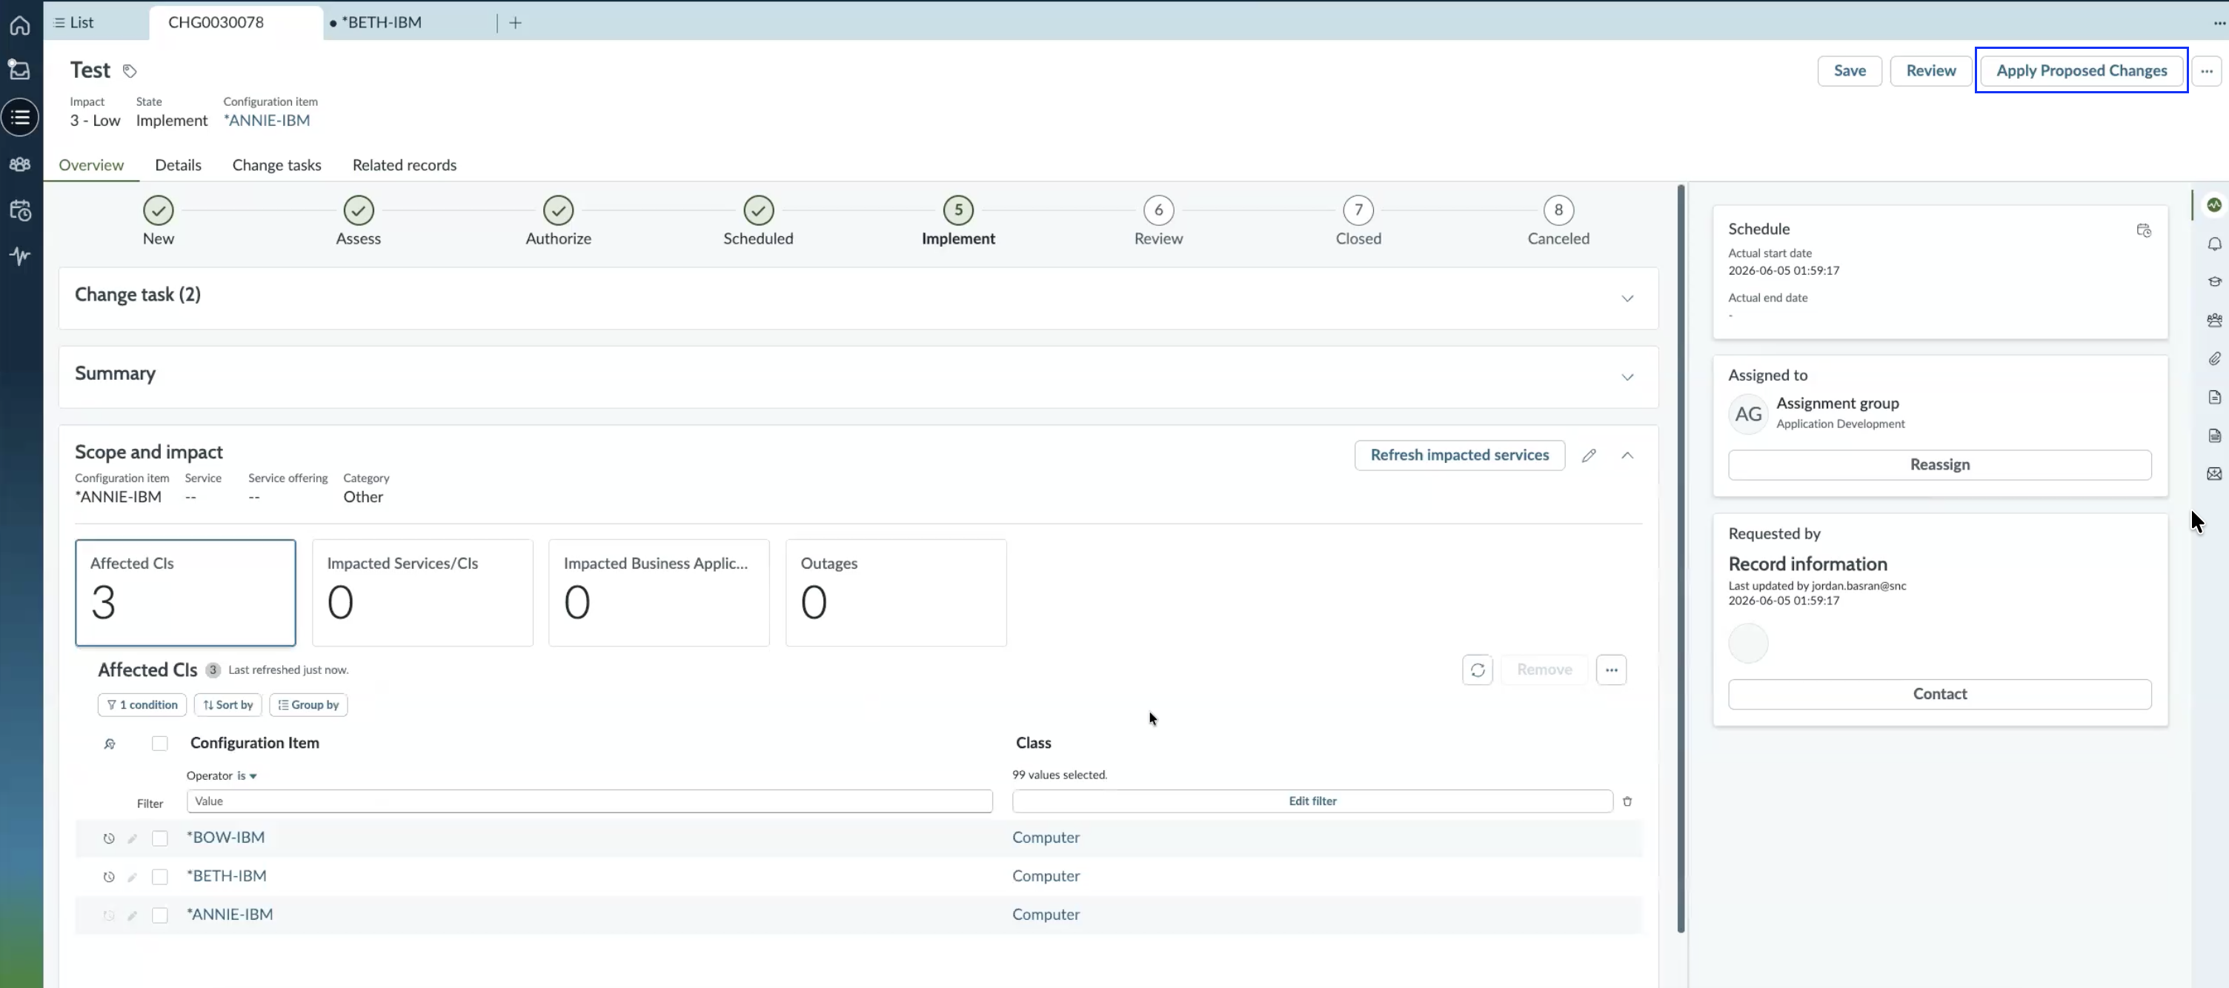Open the attachments paperclip icon
Viewport: 2229px width, 988px height.
(2213, 358)
